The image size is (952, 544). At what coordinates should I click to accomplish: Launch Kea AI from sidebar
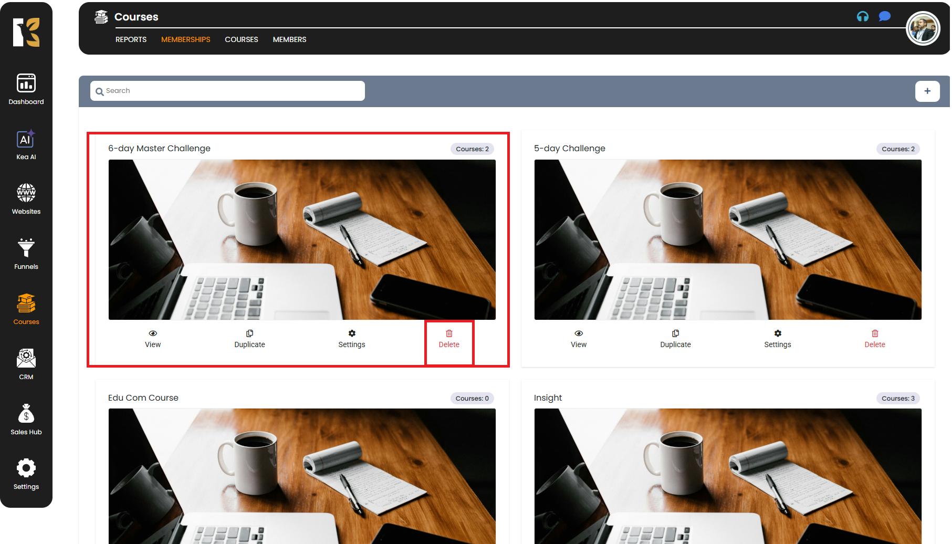[26, 144]
